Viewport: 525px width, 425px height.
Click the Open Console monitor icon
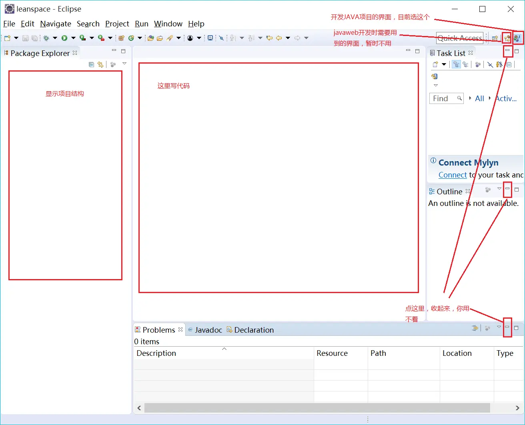coord(210,38)
